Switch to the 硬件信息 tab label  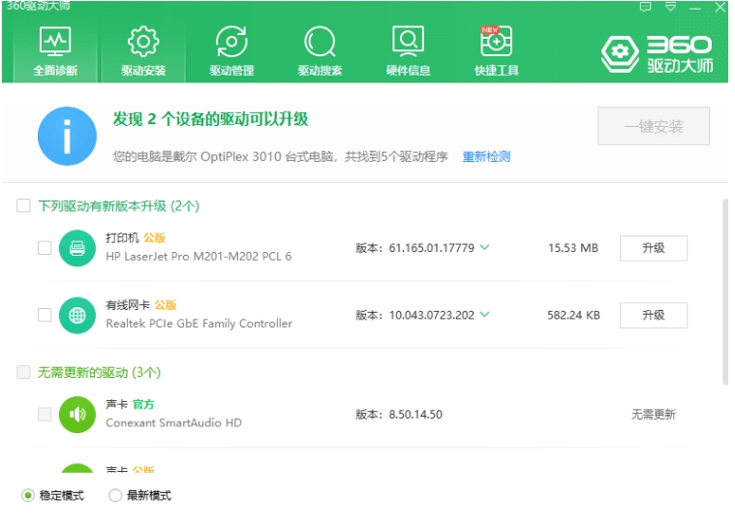pyautogui.click(x=408, y=71)
